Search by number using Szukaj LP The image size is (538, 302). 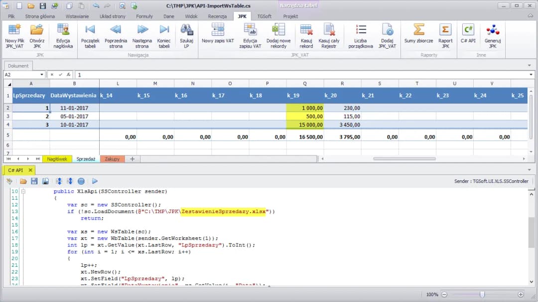(187, 35)
